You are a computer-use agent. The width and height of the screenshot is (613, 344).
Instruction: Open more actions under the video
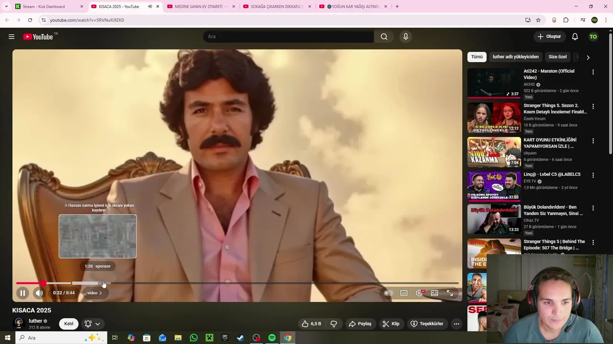click(x=456, y=324)
